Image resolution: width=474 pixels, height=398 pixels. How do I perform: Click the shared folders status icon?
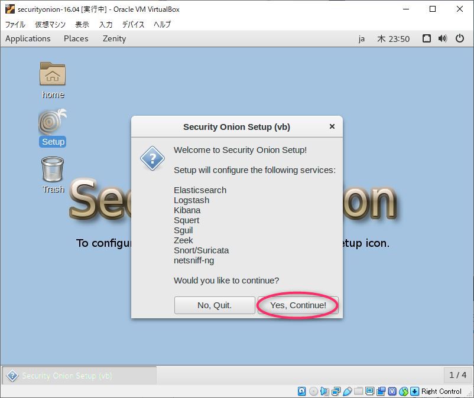click(x=359, y=392)
